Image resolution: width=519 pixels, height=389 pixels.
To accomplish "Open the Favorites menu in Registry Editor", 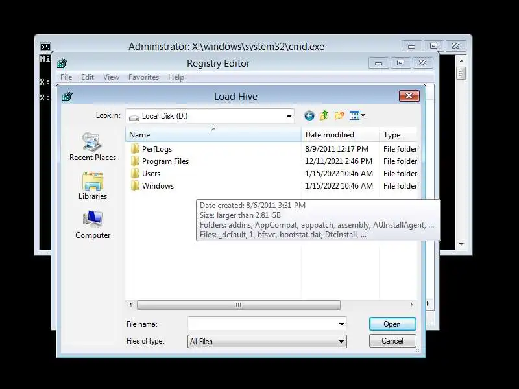I will (x=143, y=77).
